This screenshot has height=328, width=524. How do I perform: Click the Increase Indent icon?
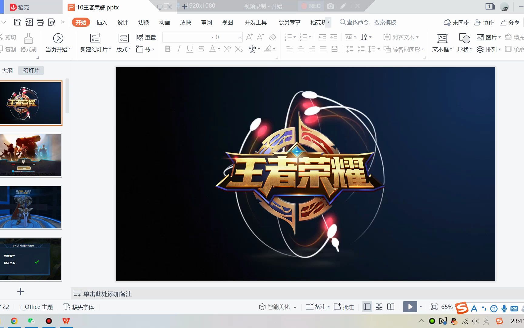click(334, 37)
